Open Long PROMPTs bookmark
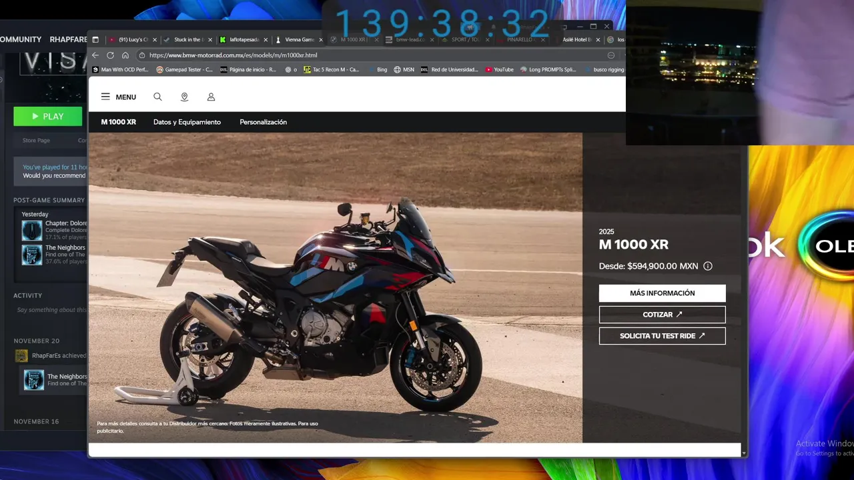 coord(548,69)
